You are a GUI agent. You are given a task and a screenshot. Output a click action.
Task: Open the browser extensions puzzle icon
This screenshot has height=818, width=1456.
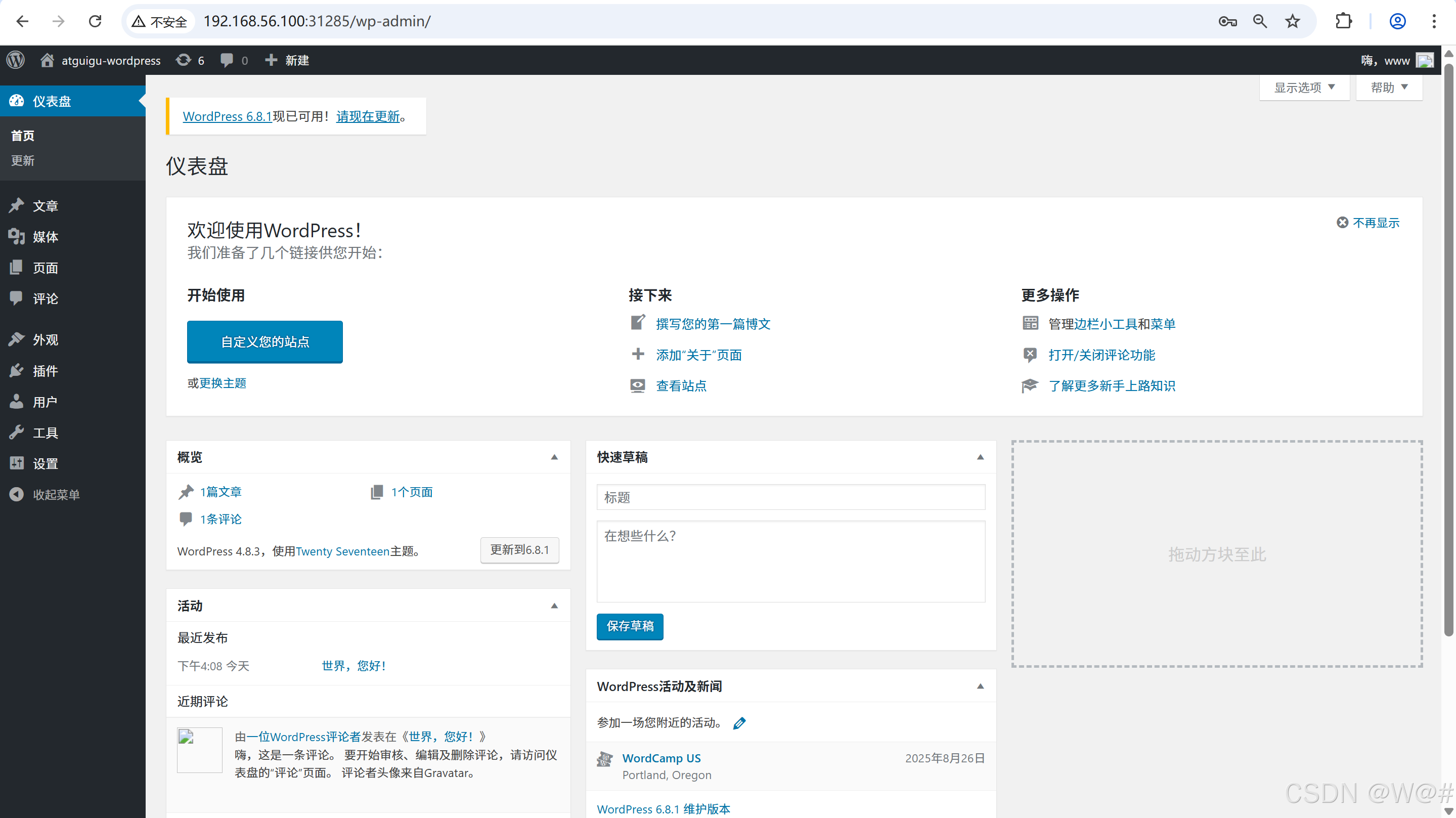[1344, 21]
